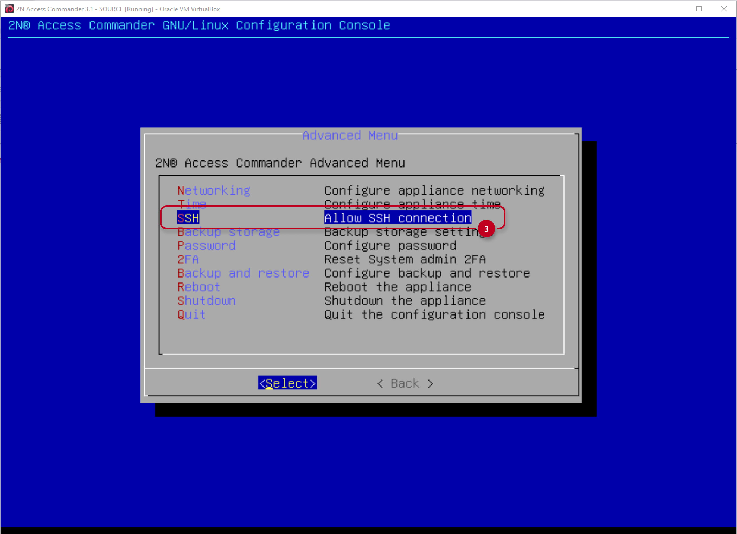Select the highlighted SSH menu entry
The image size is (737, 534).
(188, 218)
